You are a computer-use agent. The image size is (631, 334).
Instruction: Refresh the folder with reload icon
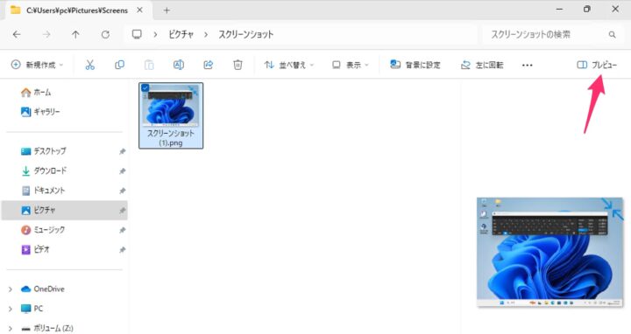(x=105, y=34)
